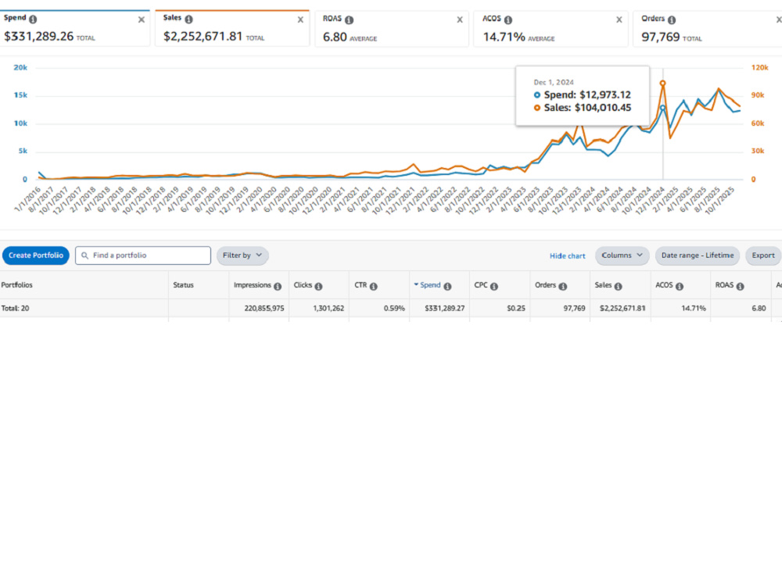This screenshot has height=586, width=782.
Task: Click the Impressions column info icon
Action: click(x=278, y=286)
